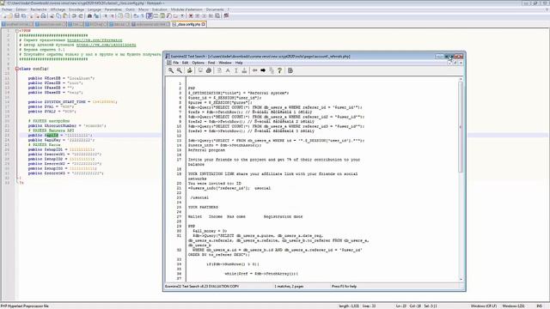Toggle synchronized vertical scrolling
This screenshot has width=550, height=309.
coord(120,15)
